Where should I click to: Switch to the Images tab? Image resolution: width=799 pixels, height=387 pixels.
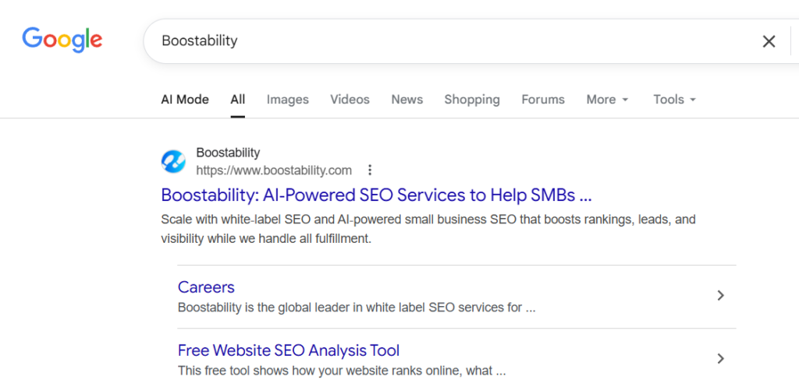tap(288, 99)
